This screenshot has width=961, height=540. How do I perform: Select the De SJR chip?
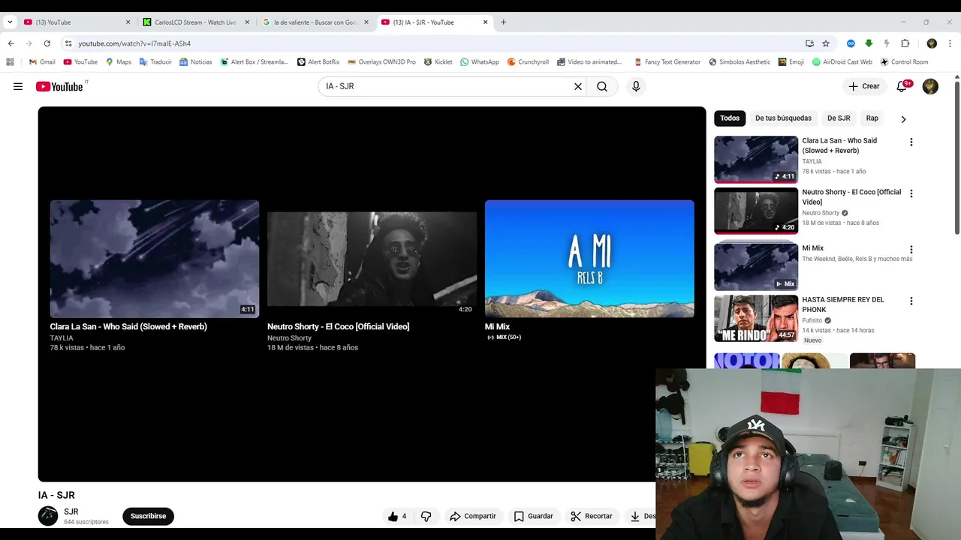coord(839,118)
